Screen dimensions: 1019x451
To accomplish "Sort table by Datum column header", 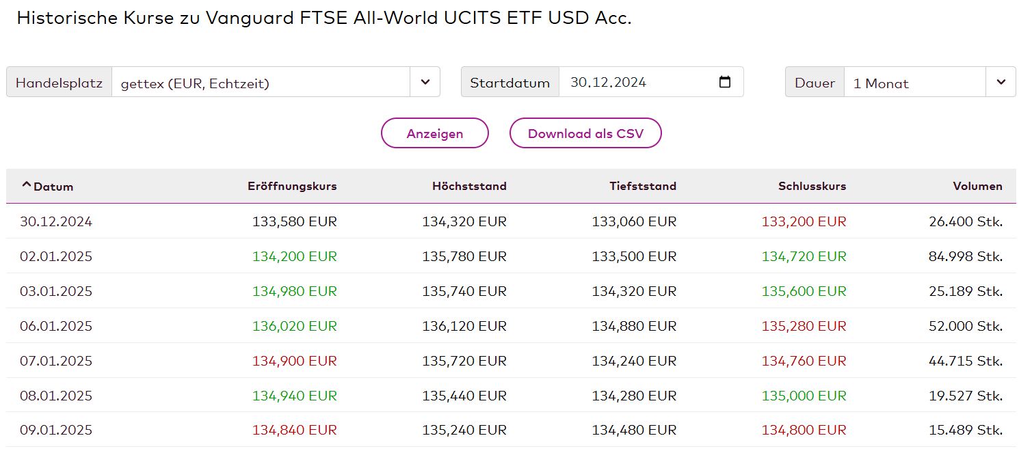I will 53,187.
